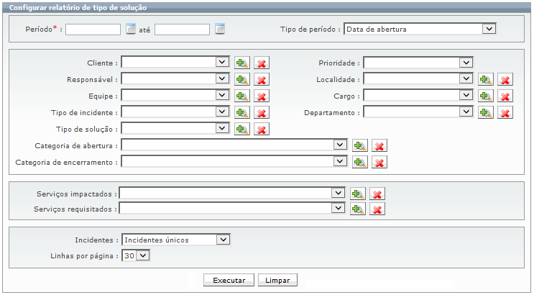This screenshot has width=534, height=295.
Task: Clear the Departamento field with red X
Action: point(505,112)
